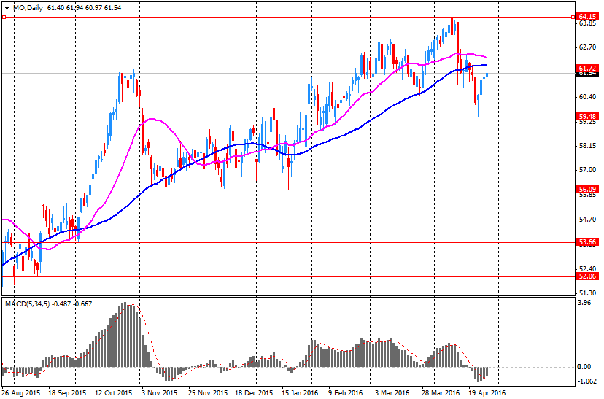Click the 54.70 value on price axis
The width and height of the screenshot is (604, 399).
coord(587,220)
